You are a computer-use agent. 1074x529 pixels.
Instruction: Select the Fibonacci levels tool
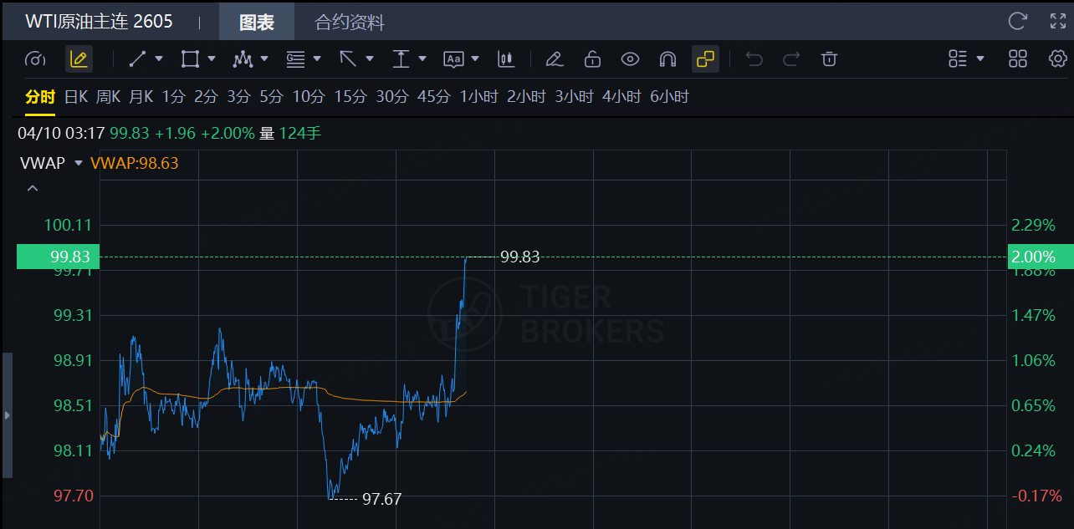point(295,59)
